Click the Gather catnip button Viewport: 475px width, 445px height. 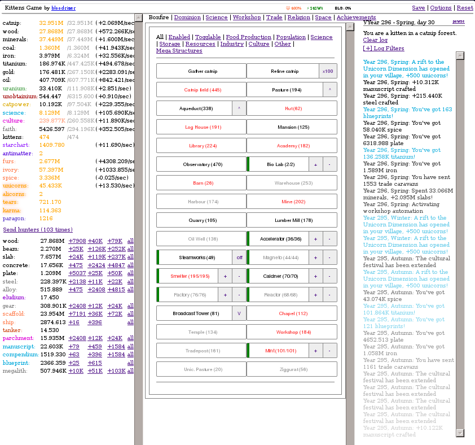pyautogui.click(x=201, y=71)
